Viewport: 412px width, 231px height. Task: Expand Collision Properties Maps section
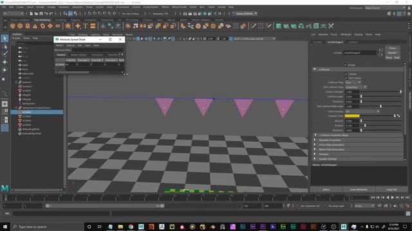point(315,135)
